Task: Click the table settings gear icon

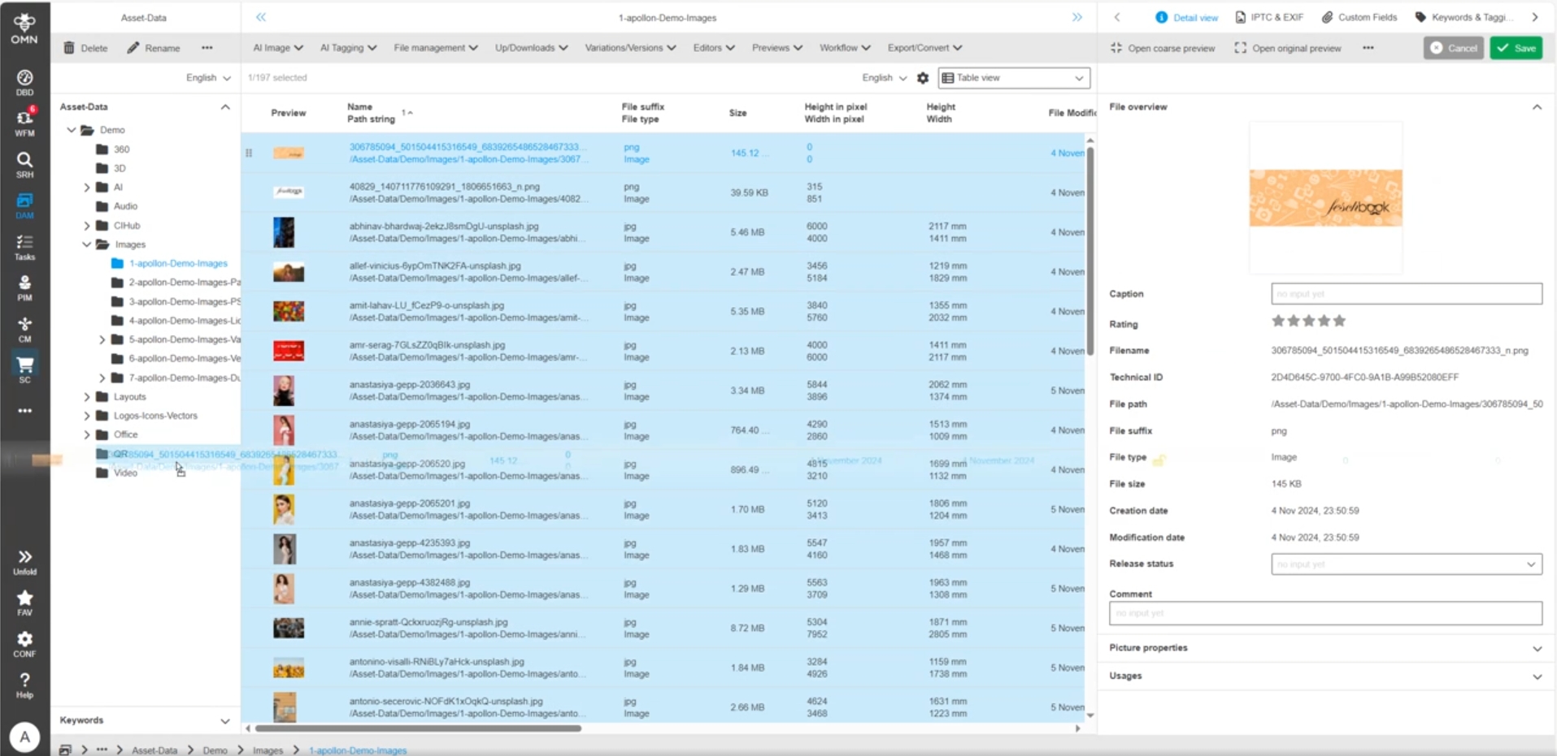Action: coord(923,78)
